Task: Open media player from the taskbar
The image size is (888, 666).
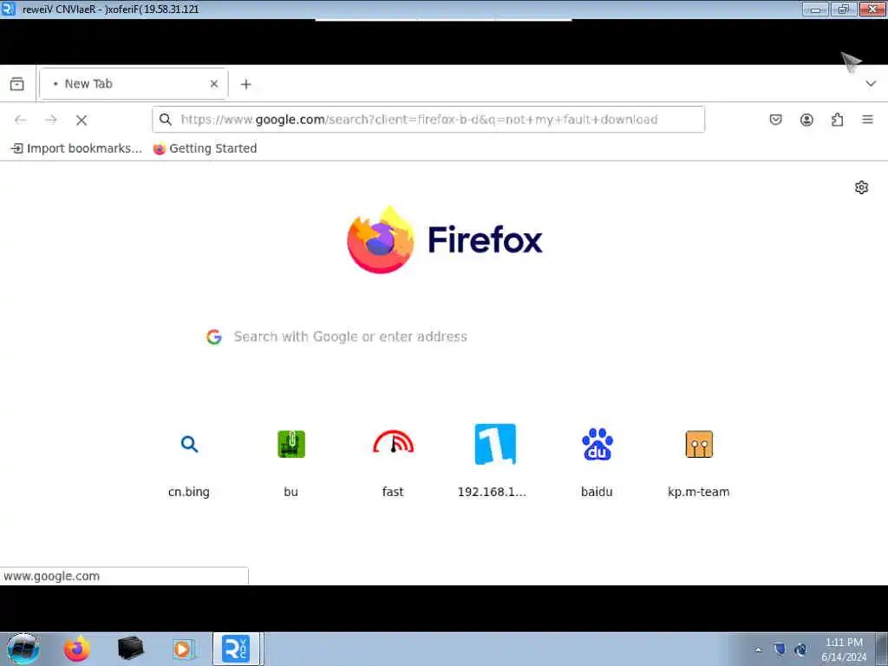Action: (183, 649)
